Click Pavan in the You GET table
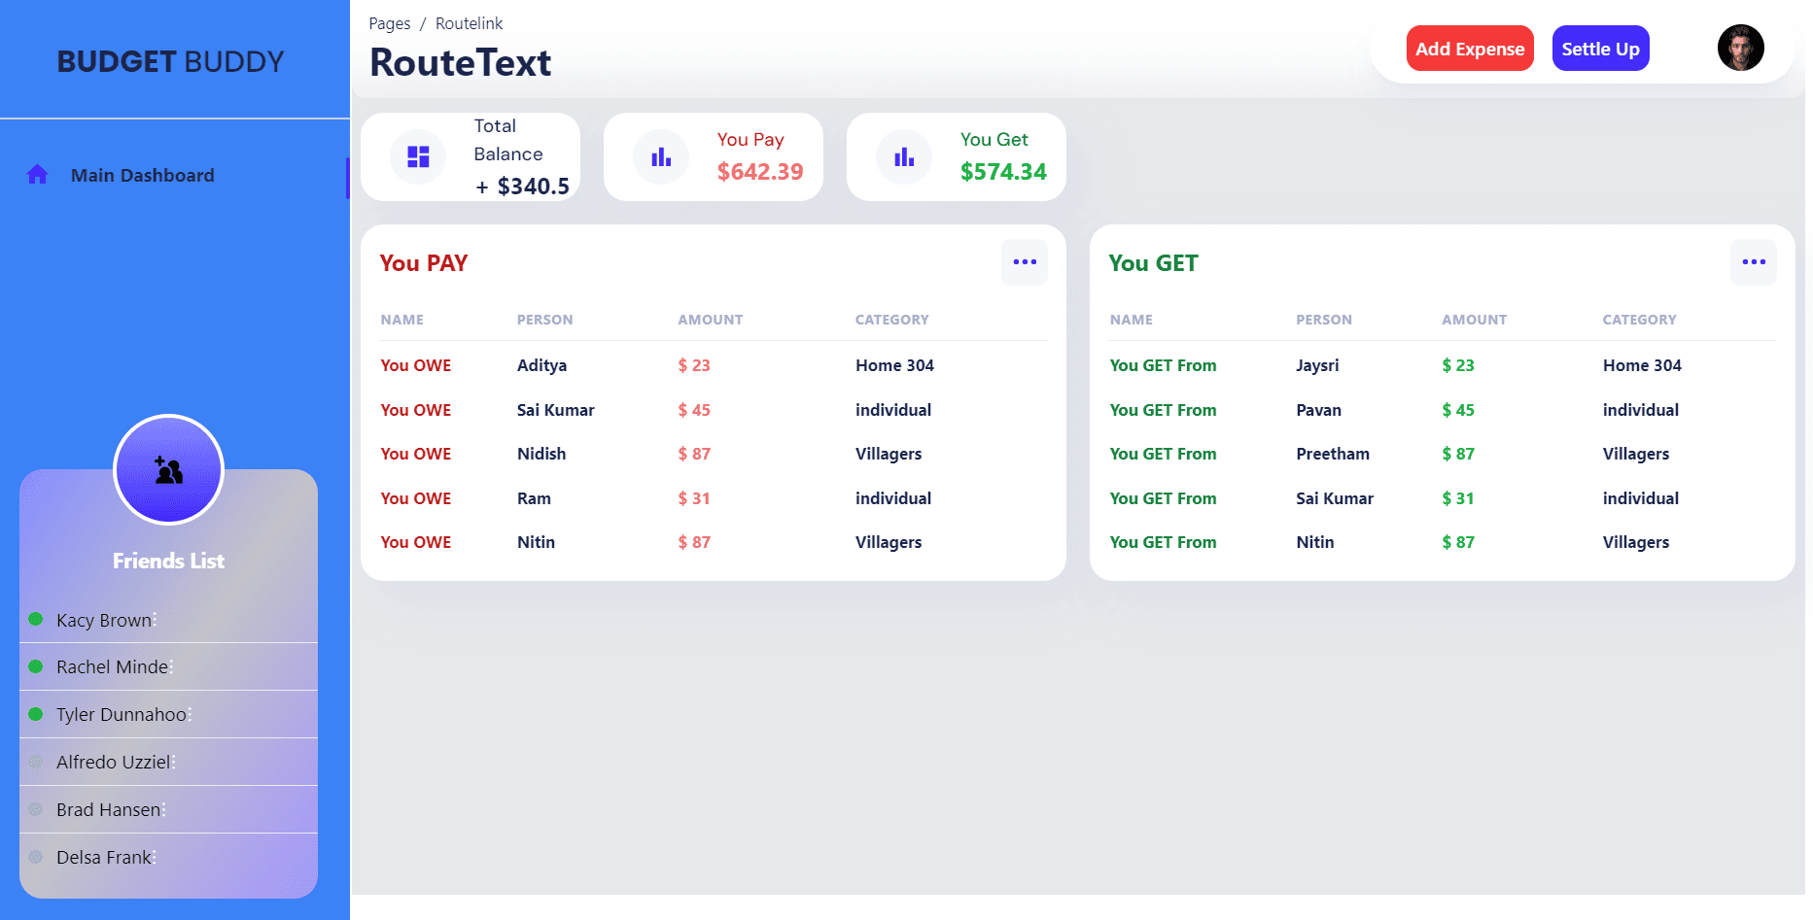1813x920 pixels. tap(1318, 410)
